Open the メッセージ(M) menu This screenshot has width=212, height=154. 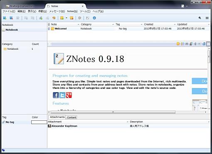click(57, 11)
